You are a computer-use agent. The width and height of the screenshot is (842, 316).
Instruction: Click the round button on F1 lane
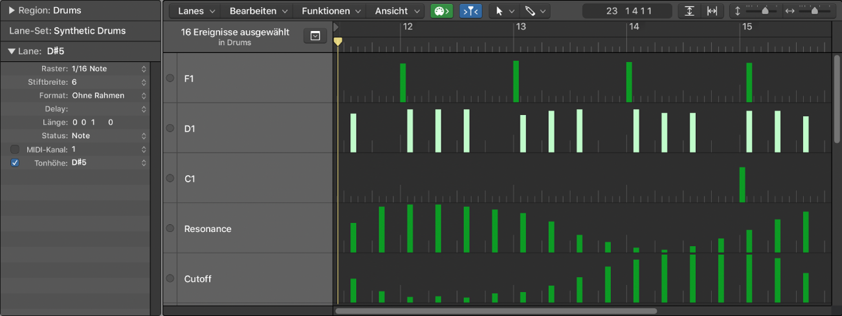(x=170, y=78)
